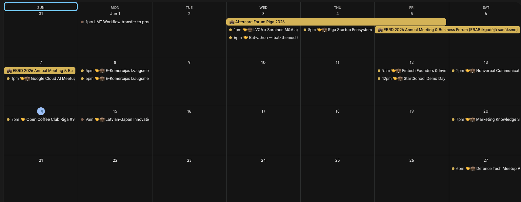
Task: Open the truncated EBRD 2026 Annual Meeting bar on the 7th
Action: point(40,71)
